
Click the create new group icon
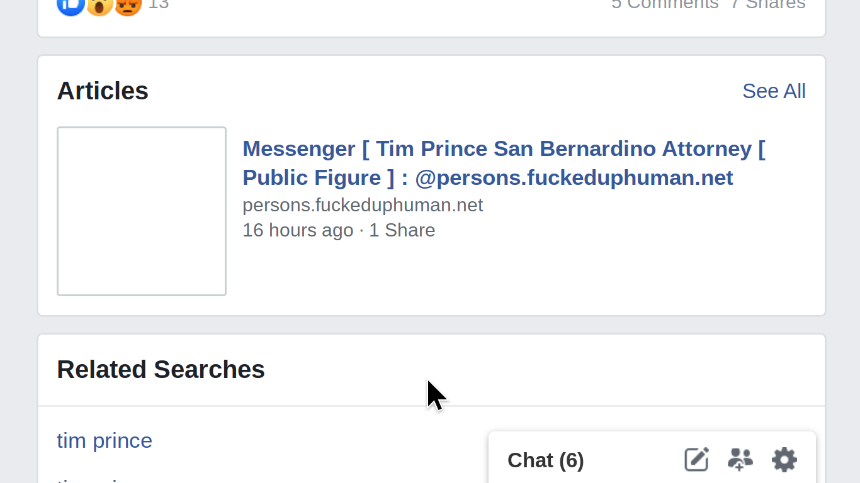click(740, 460)
